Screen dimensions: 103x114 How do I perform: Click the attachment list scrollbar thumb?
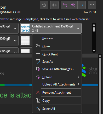94,30
